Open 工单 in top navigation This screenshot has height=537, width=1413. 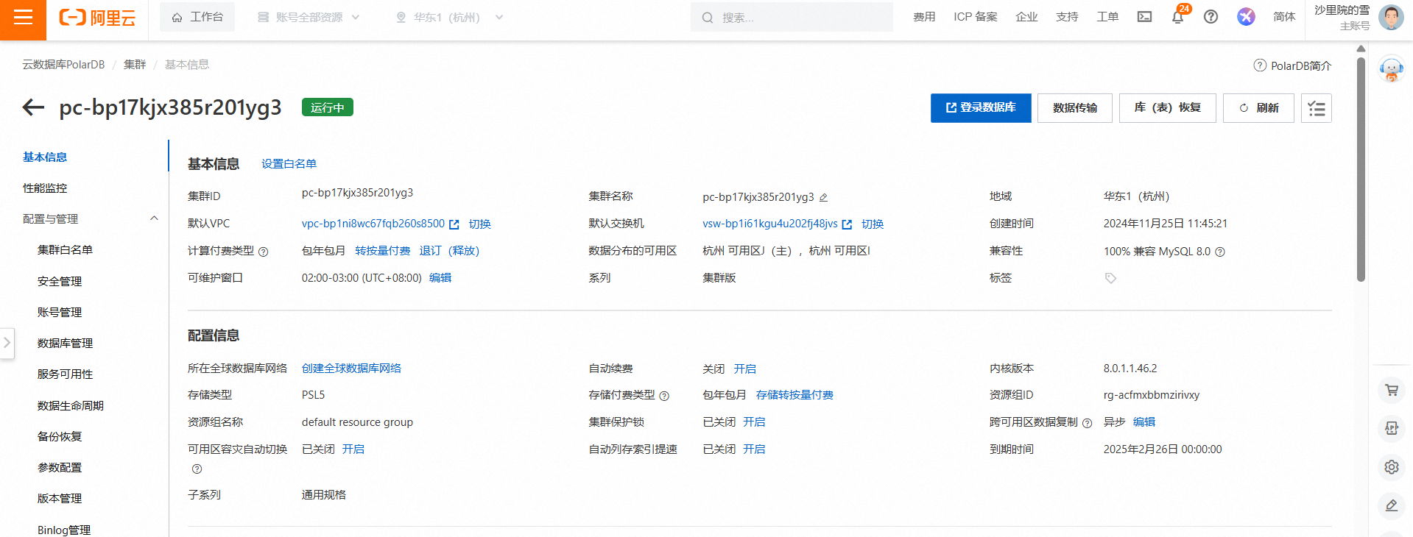1107,17
